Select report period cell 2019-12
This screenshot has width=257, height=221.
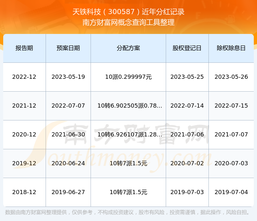(x=24, y=163)
